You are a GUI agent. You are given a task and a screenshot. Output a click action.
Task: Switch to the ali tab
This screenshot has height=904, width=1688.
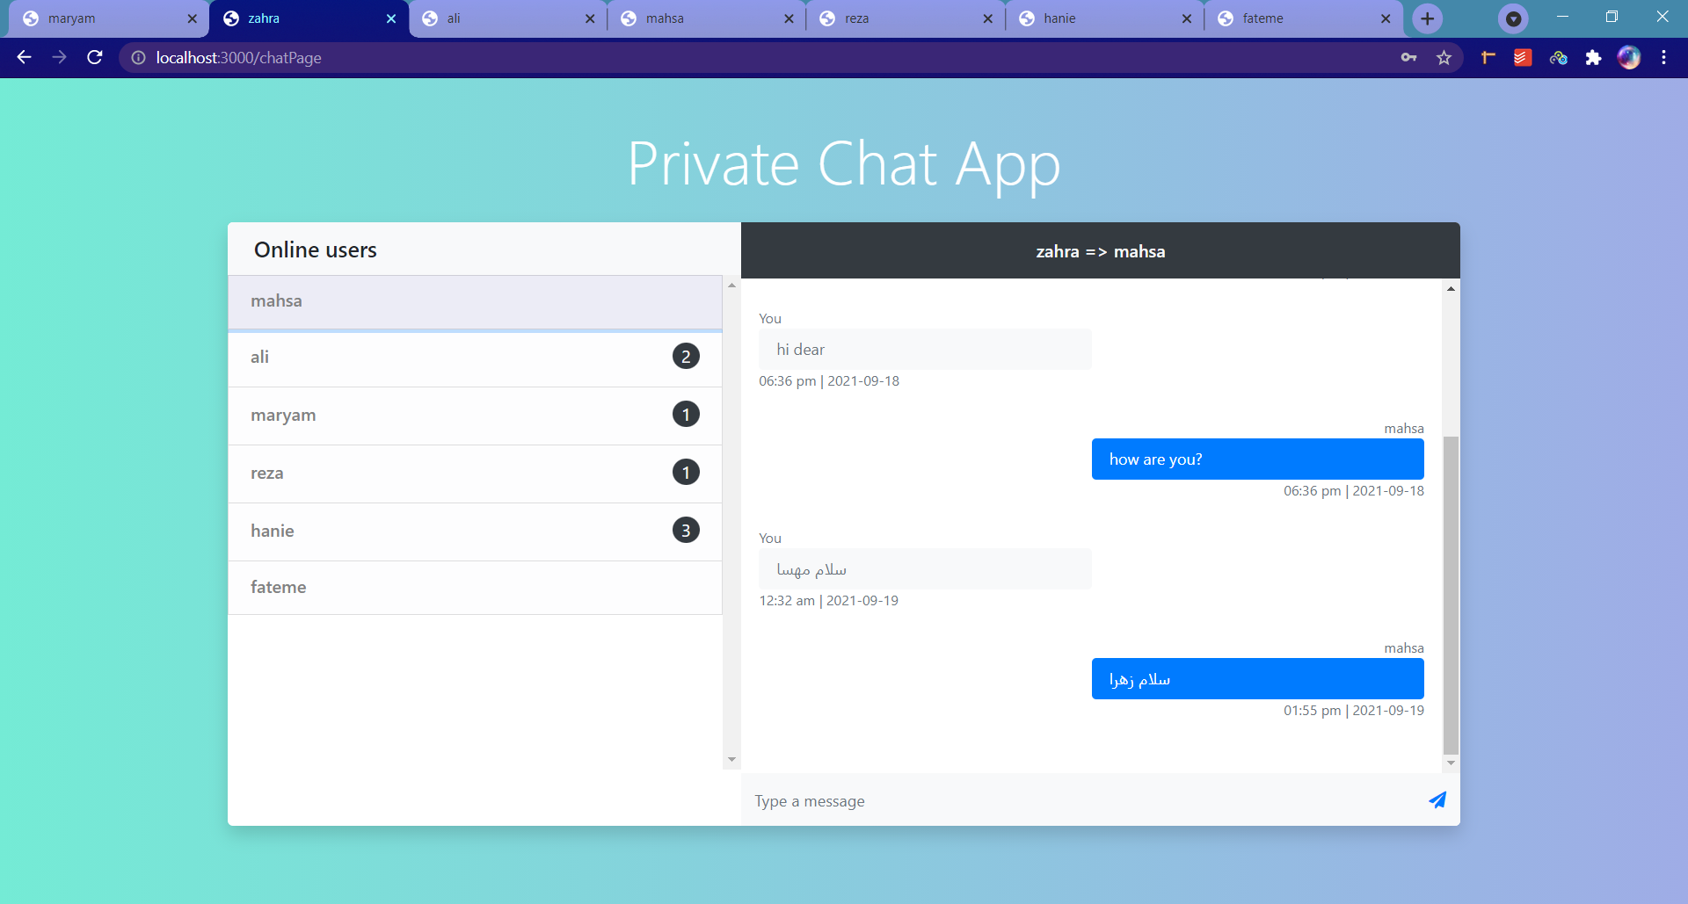pyautogui.click(x=507, y=18)
